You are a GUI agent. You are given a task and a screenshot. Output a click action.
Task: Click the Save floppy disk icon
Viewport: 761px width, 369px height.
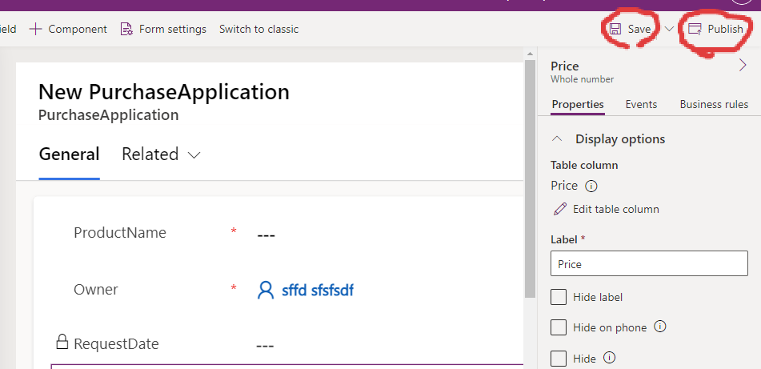[615, 29]
